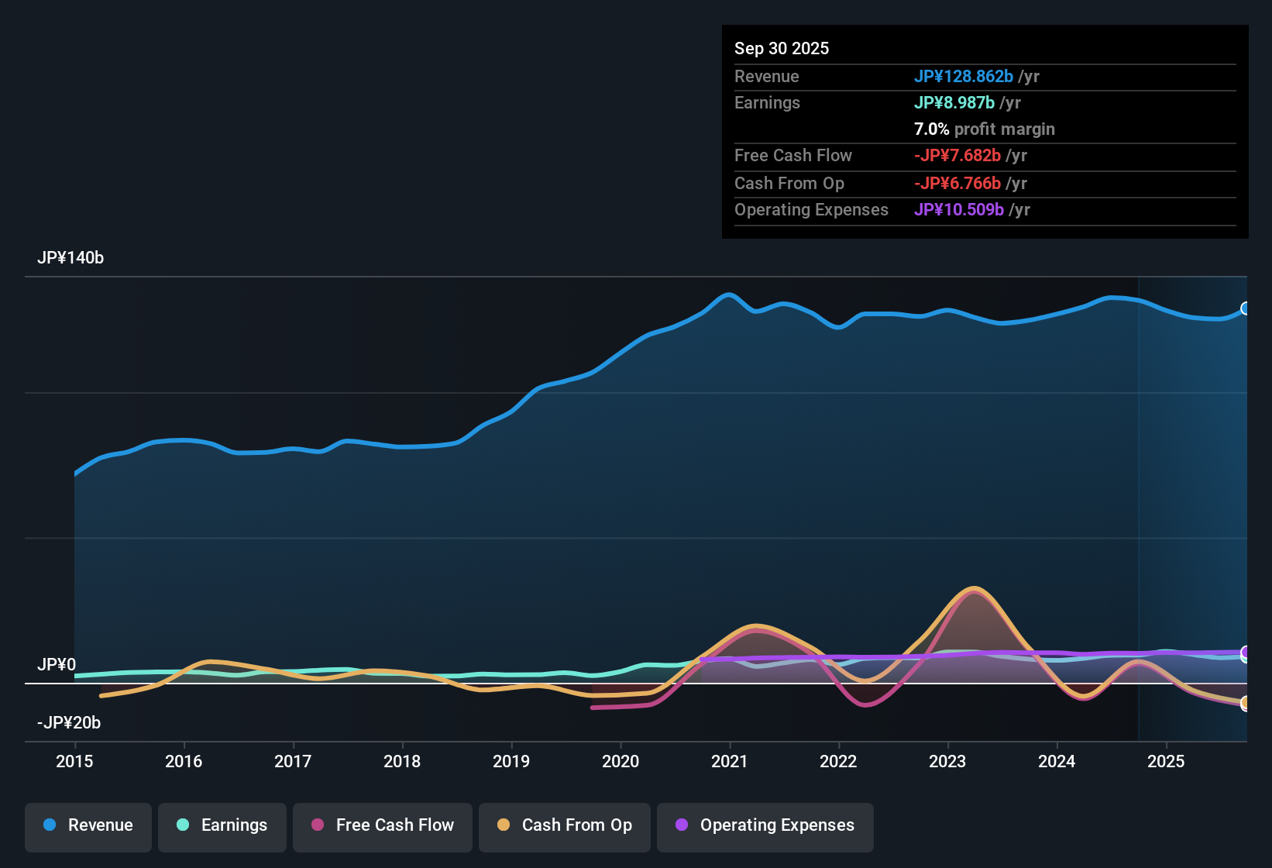Click the 7.0% profit margin text

point(984,129)
